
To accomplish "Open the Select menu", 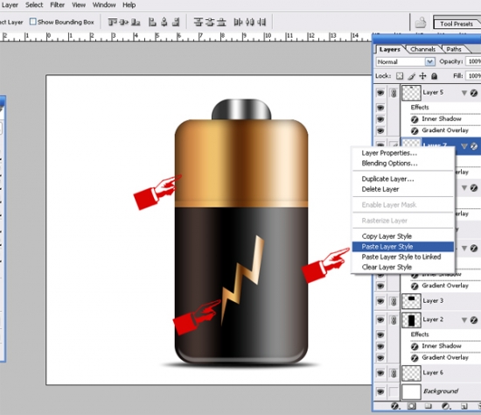I will point(34,5).
